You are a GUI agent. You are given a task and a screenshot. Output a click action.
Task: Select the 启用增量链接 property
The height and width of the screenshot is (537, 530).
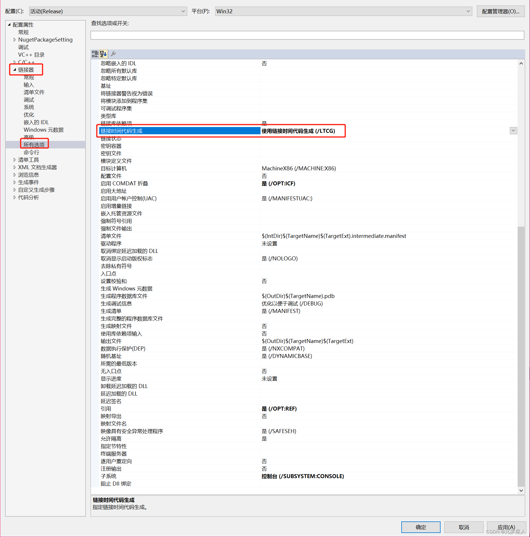116,206
